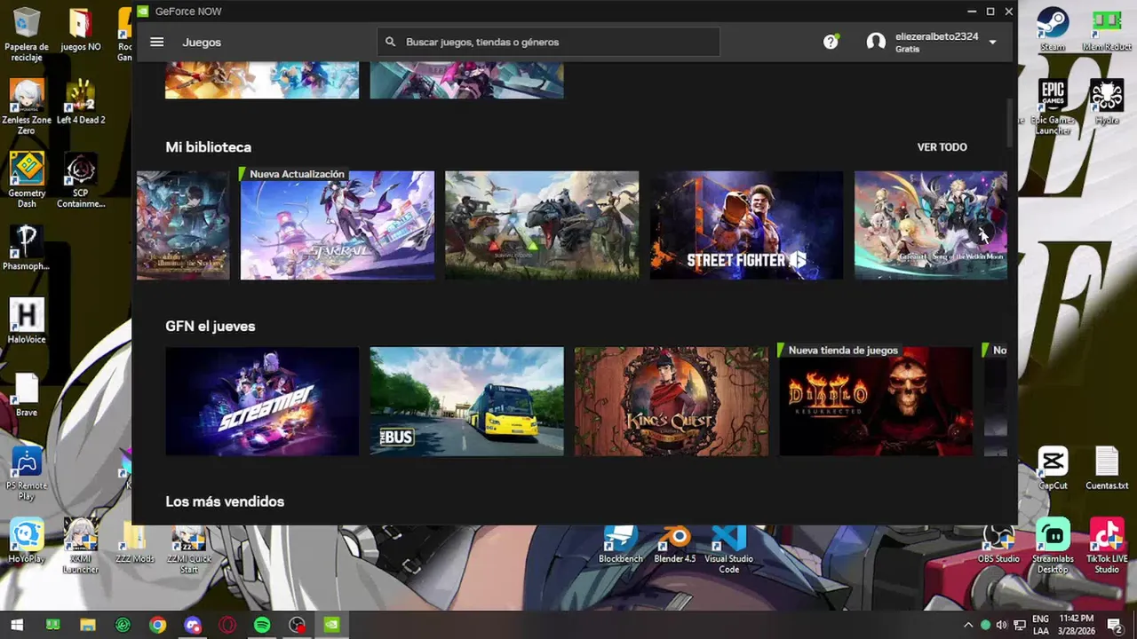
Task: Launch HoYoPlay from desktop
Action: coord(27,541)
